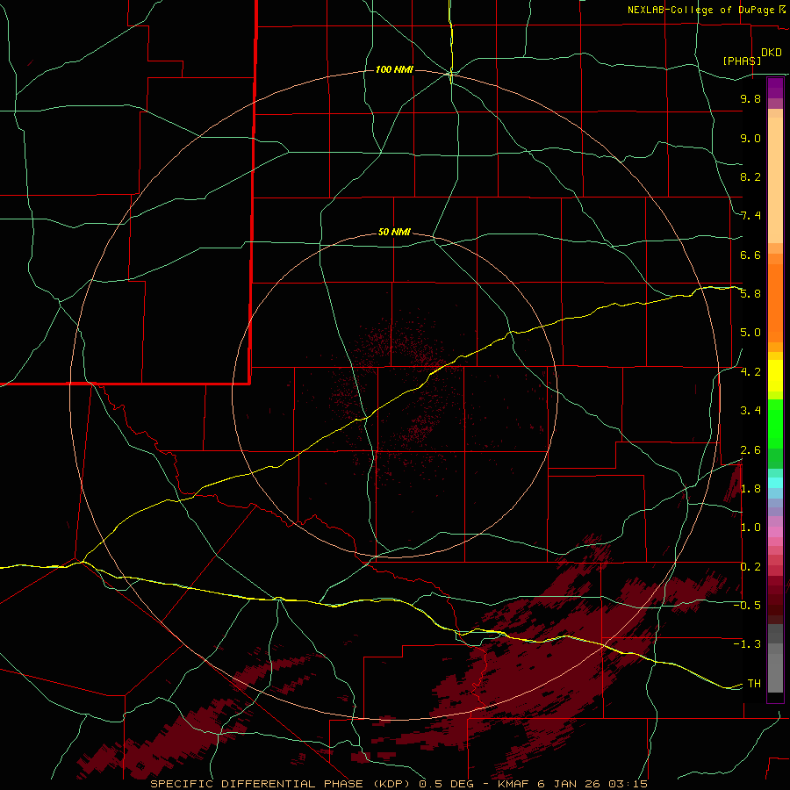Screen dimensions: 790x790
Task: Click the yellow segment of color bar
Action: [x=775, y=376]
